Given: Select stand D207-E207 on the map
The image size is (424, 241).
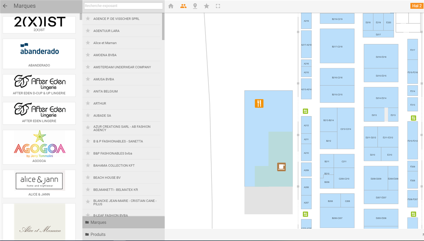Looking at the screenshot, I should coord(381,197).
